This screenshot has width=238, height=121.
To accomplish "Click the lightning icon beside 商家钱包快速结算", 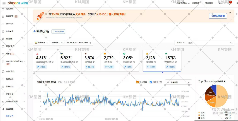I will (3, 61).
